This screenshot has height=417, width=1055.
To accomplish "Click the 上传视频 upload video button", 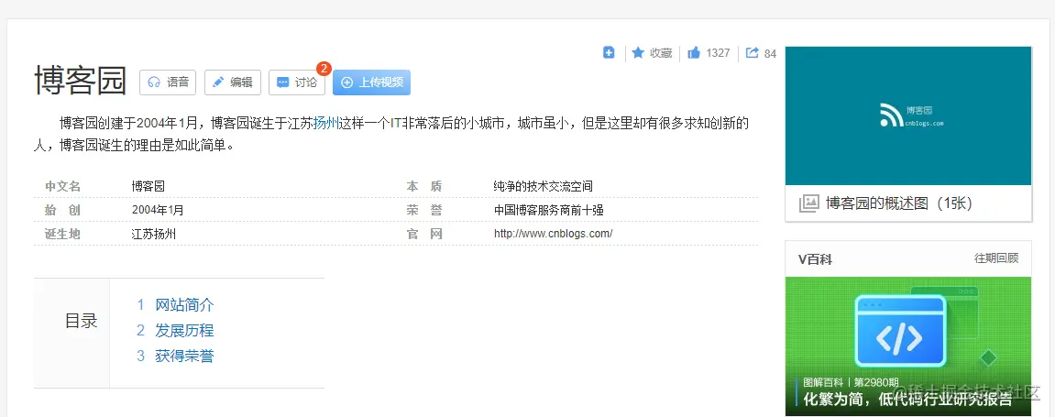I will point(371,82).
